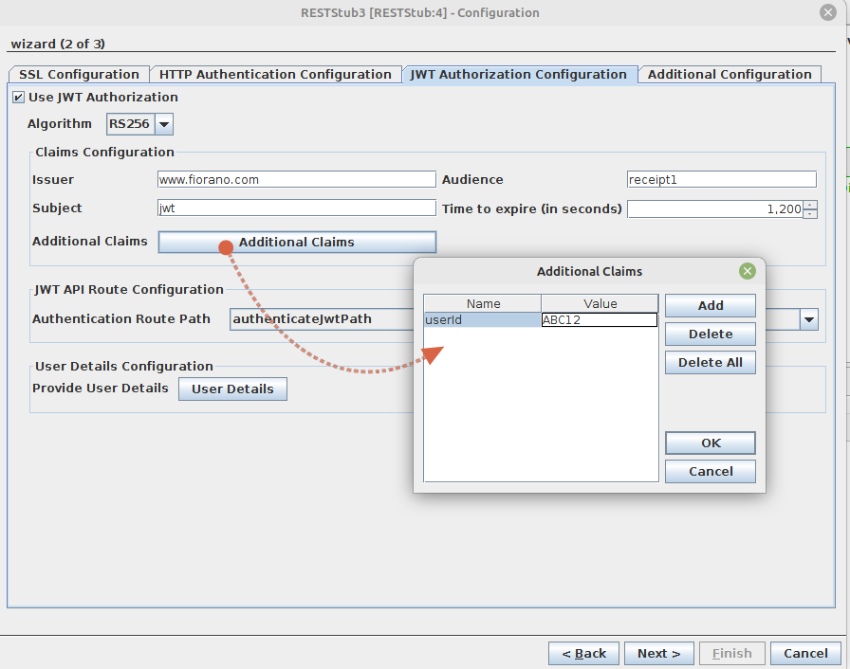Go to Additional Configuration tab
850x669 pixels.
coord(730,75)
